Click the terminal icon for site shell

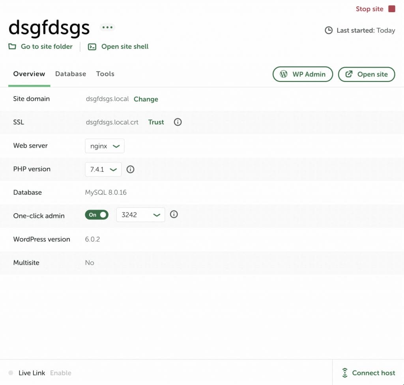(x=92, y=47)
